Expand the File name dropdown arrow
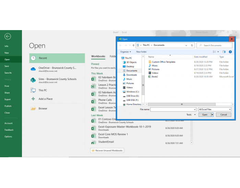Screen dimensions: 240x188 [194, 109]
